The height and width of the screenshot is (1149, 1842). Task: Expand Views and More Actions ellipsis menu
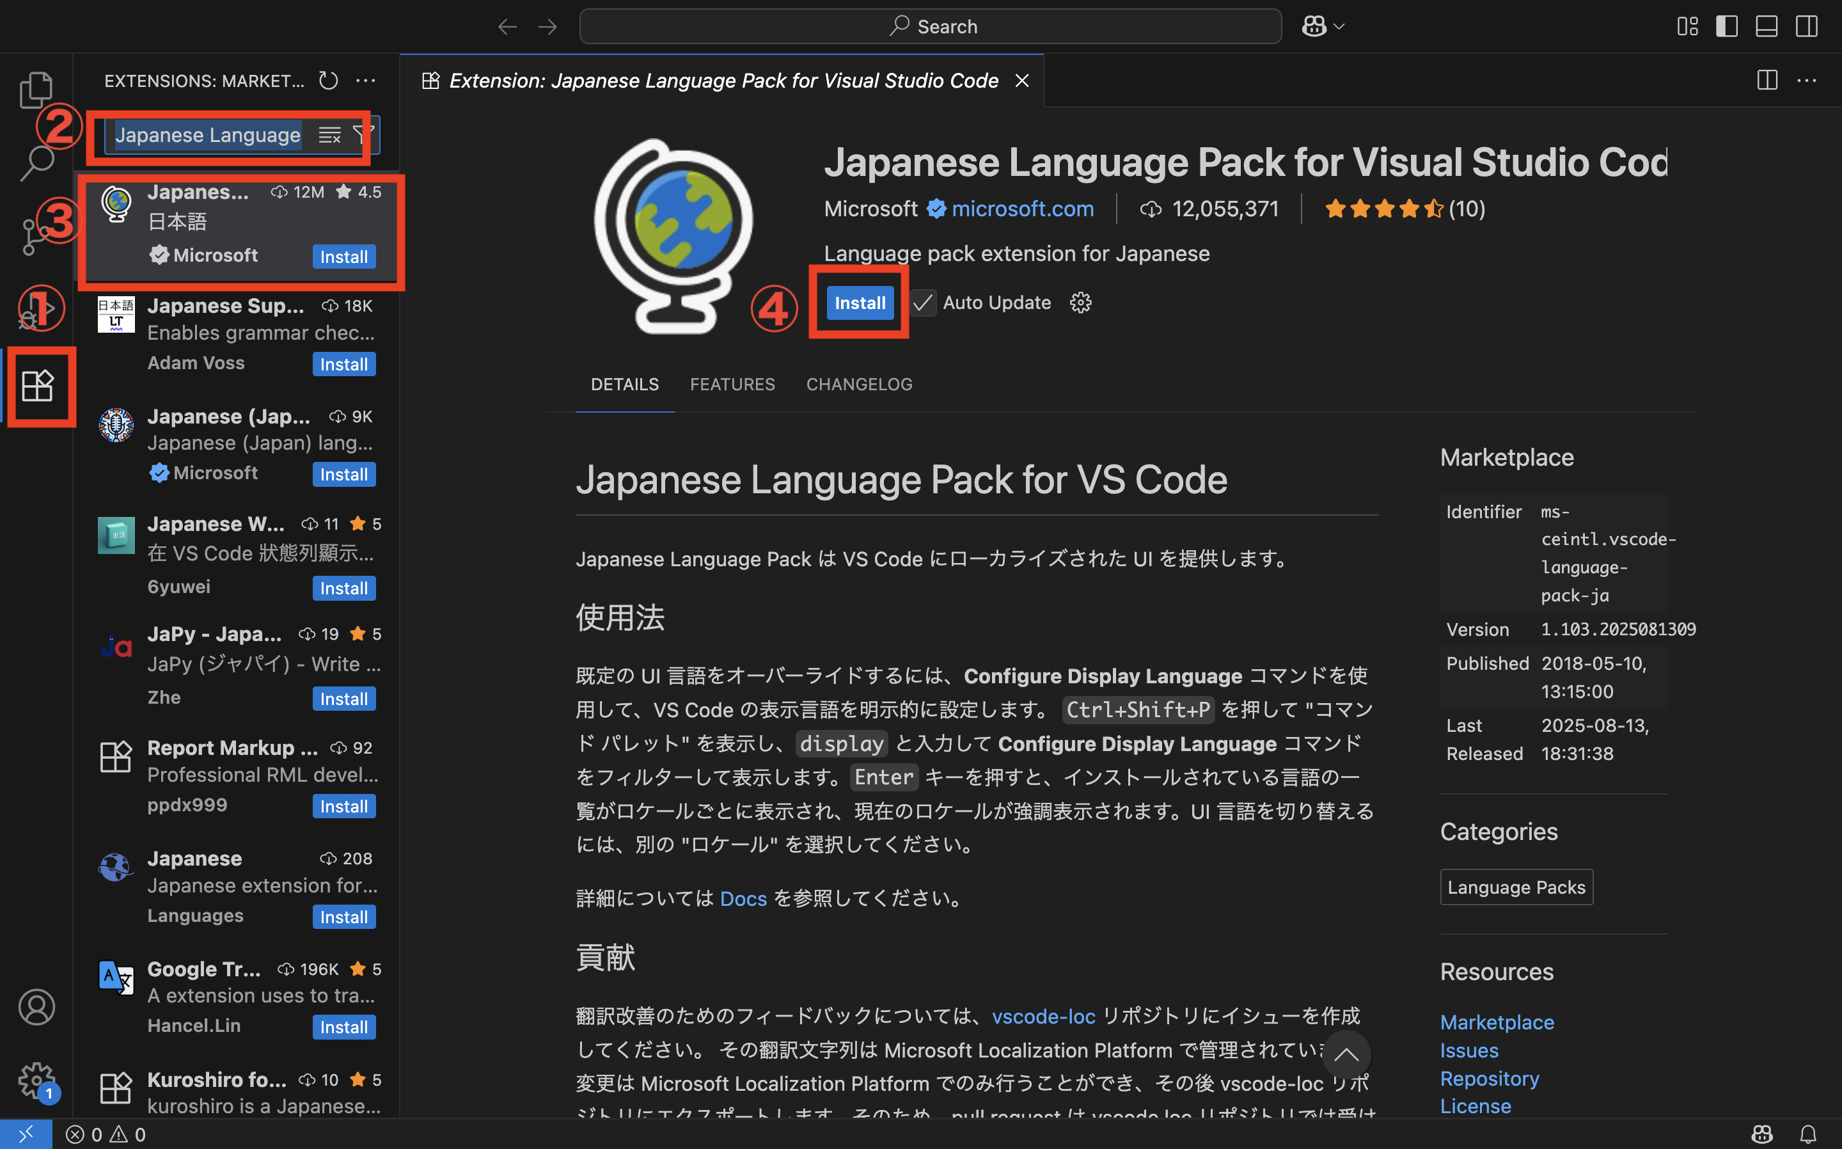[x=365, y=81]
